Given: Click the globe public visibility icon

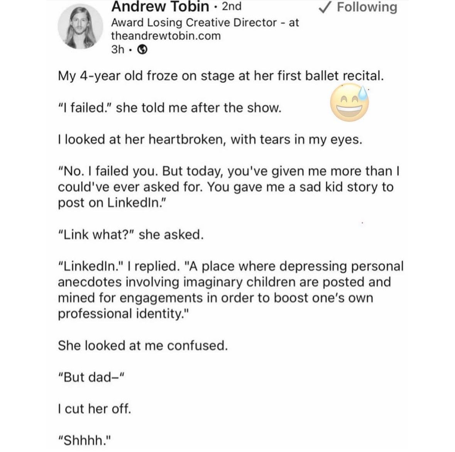Looking at the screenshot, I should [x=142, y=50].
